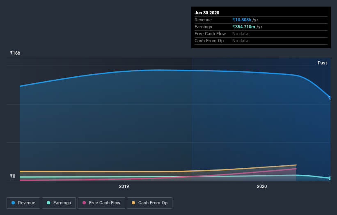Click the teal Earnings legend dot
Viewport: 337px width, 215px height.
point(48,203)
